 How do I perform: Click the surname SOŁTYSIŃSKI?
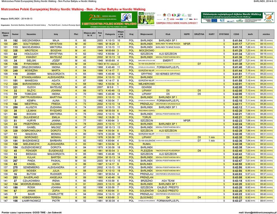tap(31, 44)
